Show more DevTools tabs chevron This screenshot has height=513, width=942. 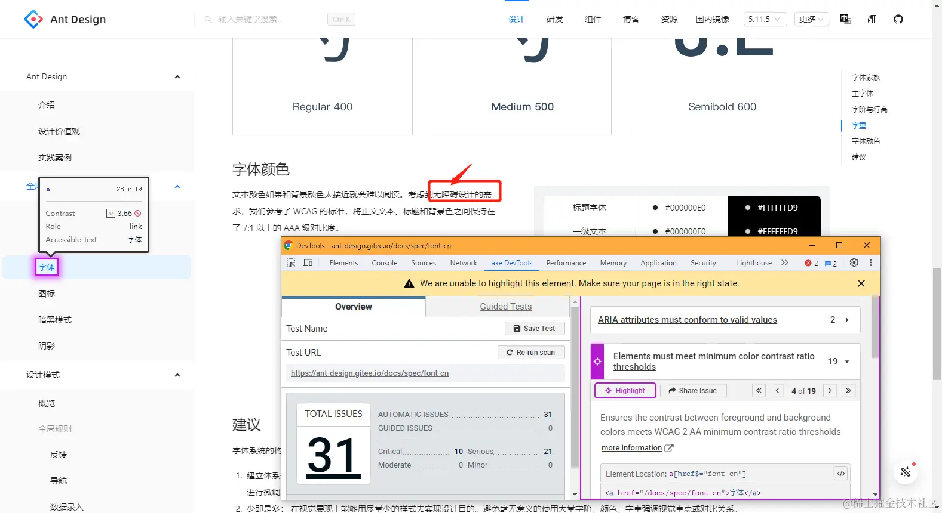click(x=785, y=262)
